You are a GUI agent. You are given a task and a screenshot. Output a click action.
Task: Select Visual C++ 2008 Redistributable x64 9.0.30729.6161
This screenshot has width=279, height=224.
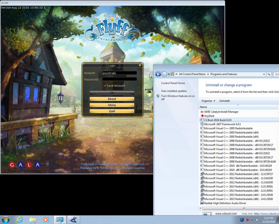[x=239, y=149]
